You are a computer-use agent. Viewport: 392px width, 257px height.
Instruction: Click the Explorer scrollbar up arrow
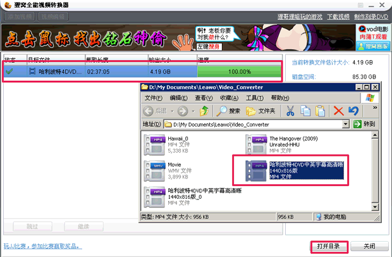click(x=375, y=135)
